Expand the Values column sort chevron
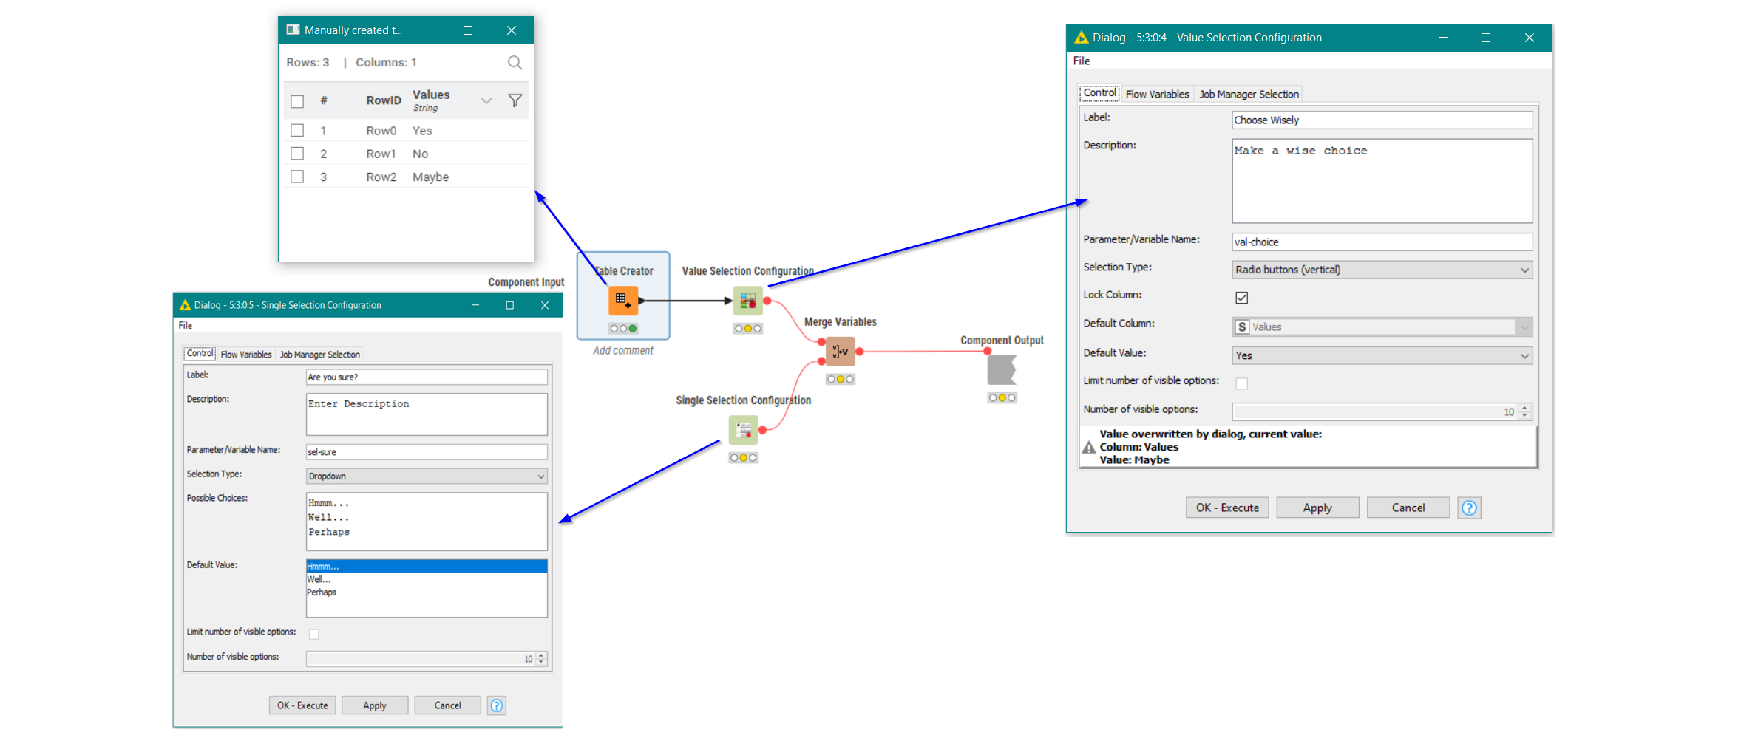This screenshot has height=738, width=1741. pyautogui.click(x=486, y=100)
